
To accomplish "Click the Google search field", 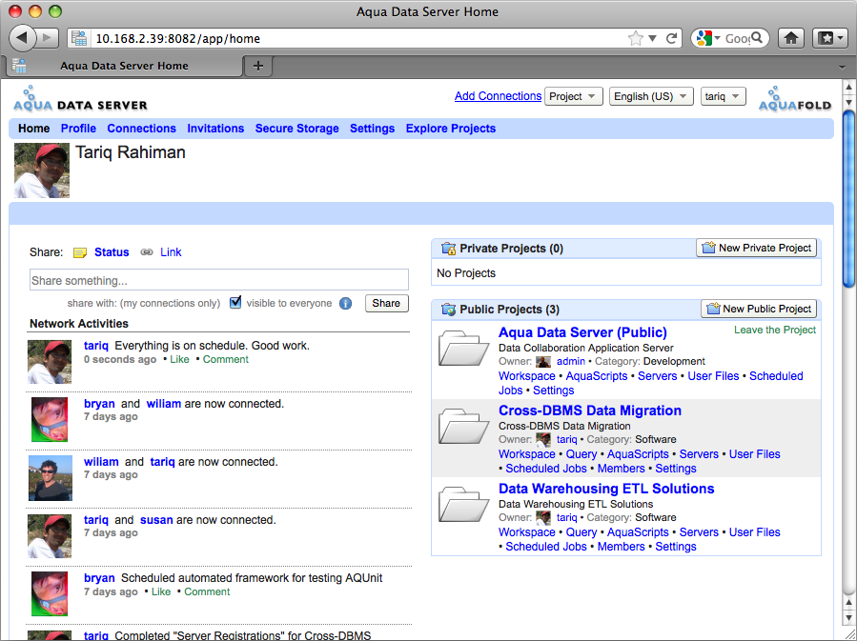I will [x=737, y=38].
